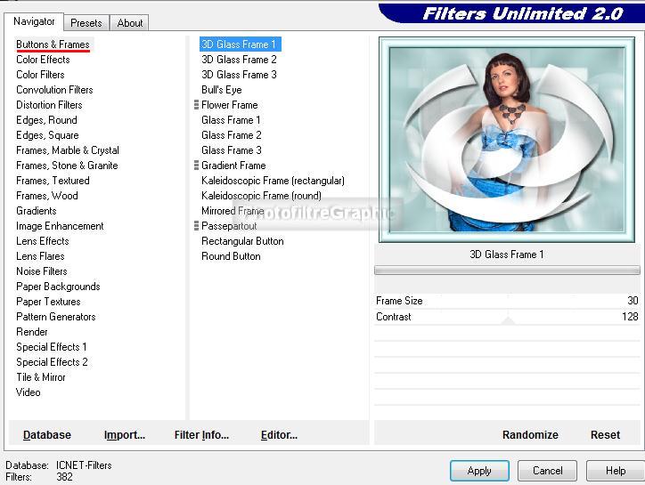Choose the Mirrored Frame filter
Image resolution: width=645 pixels, height=485 pixels.
point(233,211)
